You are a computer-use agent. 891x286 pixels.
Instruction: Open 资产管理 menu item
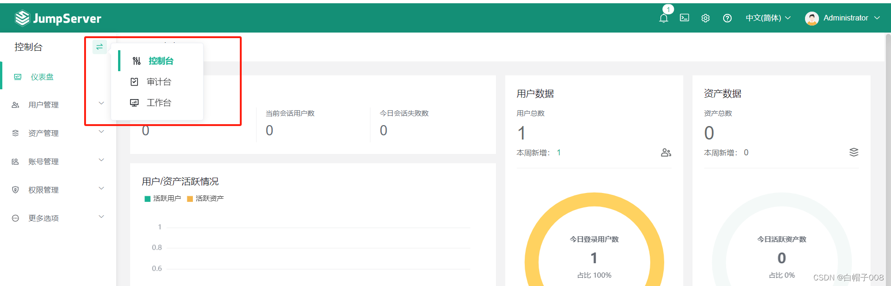(x=58, y=133)
